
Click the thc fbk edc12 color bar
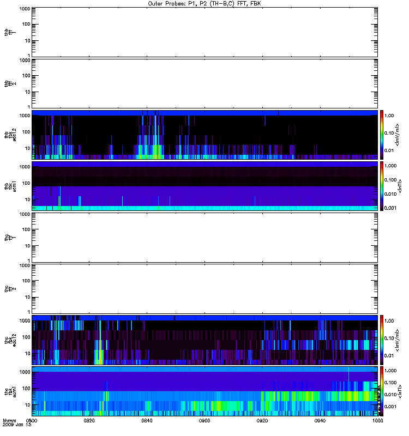(x=382, y=340)
